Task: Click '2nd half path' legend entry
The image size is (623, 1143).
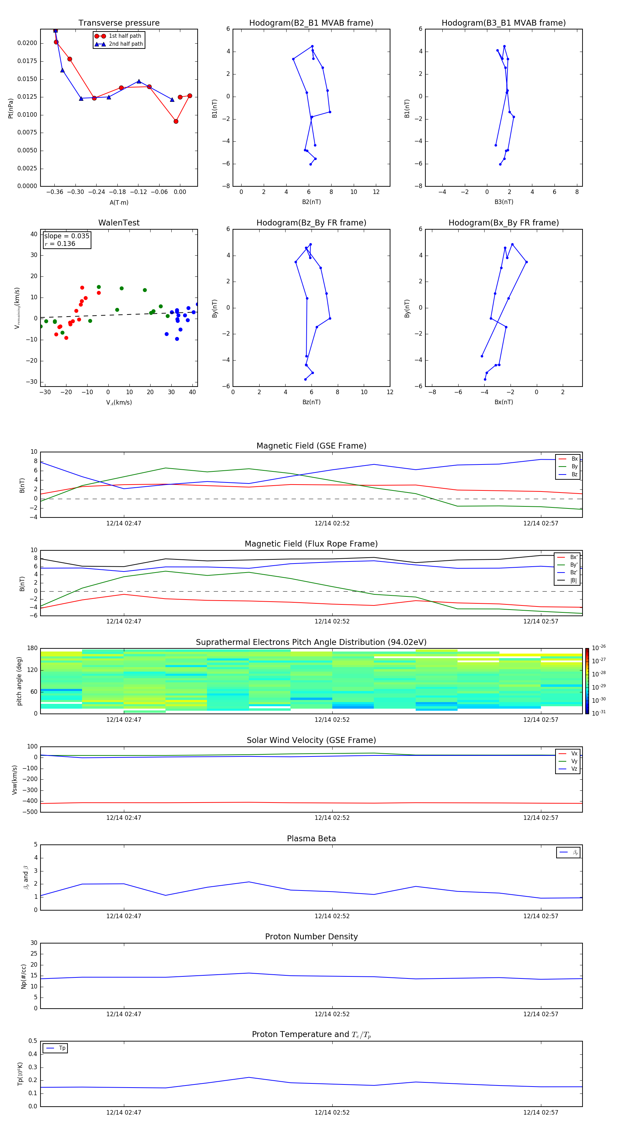Action: (x=119, y=44)
